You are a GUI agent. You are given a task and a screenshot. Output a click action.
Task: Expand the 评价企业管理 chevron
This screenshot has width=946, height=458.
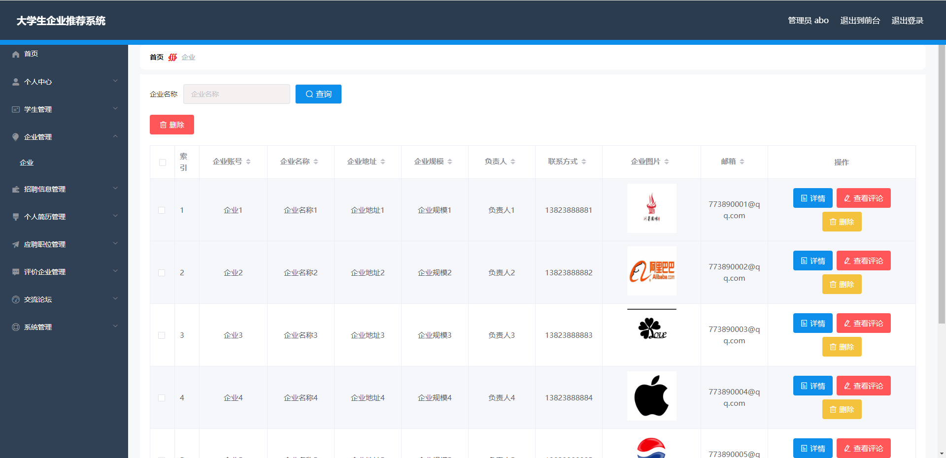pos(115,271)
